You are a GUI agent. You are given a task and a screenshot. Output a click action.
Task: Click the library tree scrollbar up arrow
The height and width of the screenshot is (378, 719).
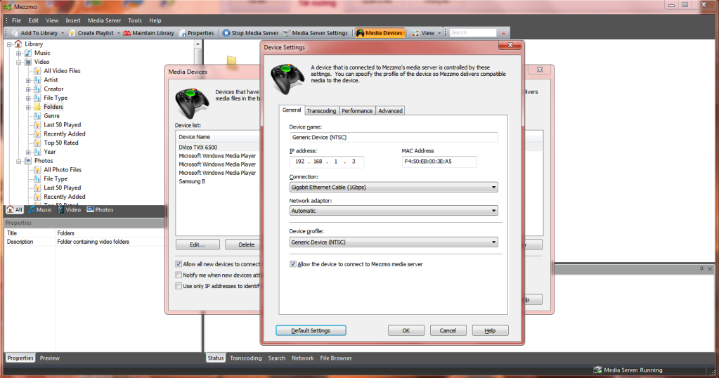[198, 44]
